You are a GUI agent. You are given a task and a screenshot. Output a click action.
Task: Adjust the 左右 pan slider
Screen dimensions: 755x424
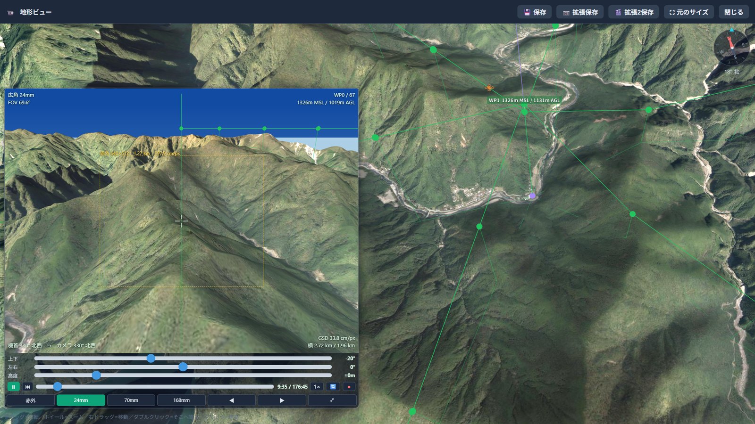183,367
